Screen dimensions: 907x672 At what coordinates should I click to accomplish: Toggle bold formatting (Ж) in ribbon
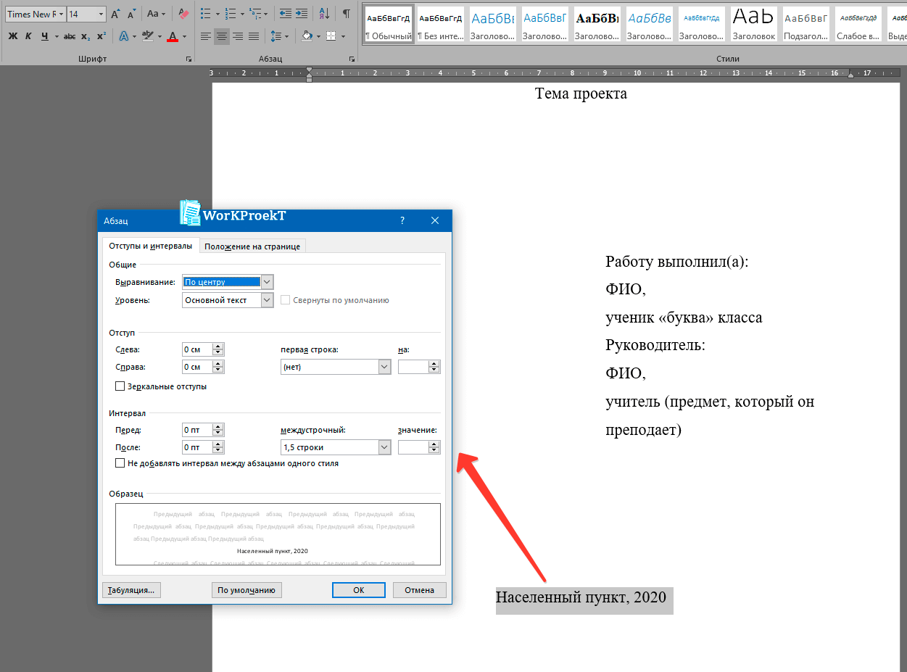click(13, 36)
